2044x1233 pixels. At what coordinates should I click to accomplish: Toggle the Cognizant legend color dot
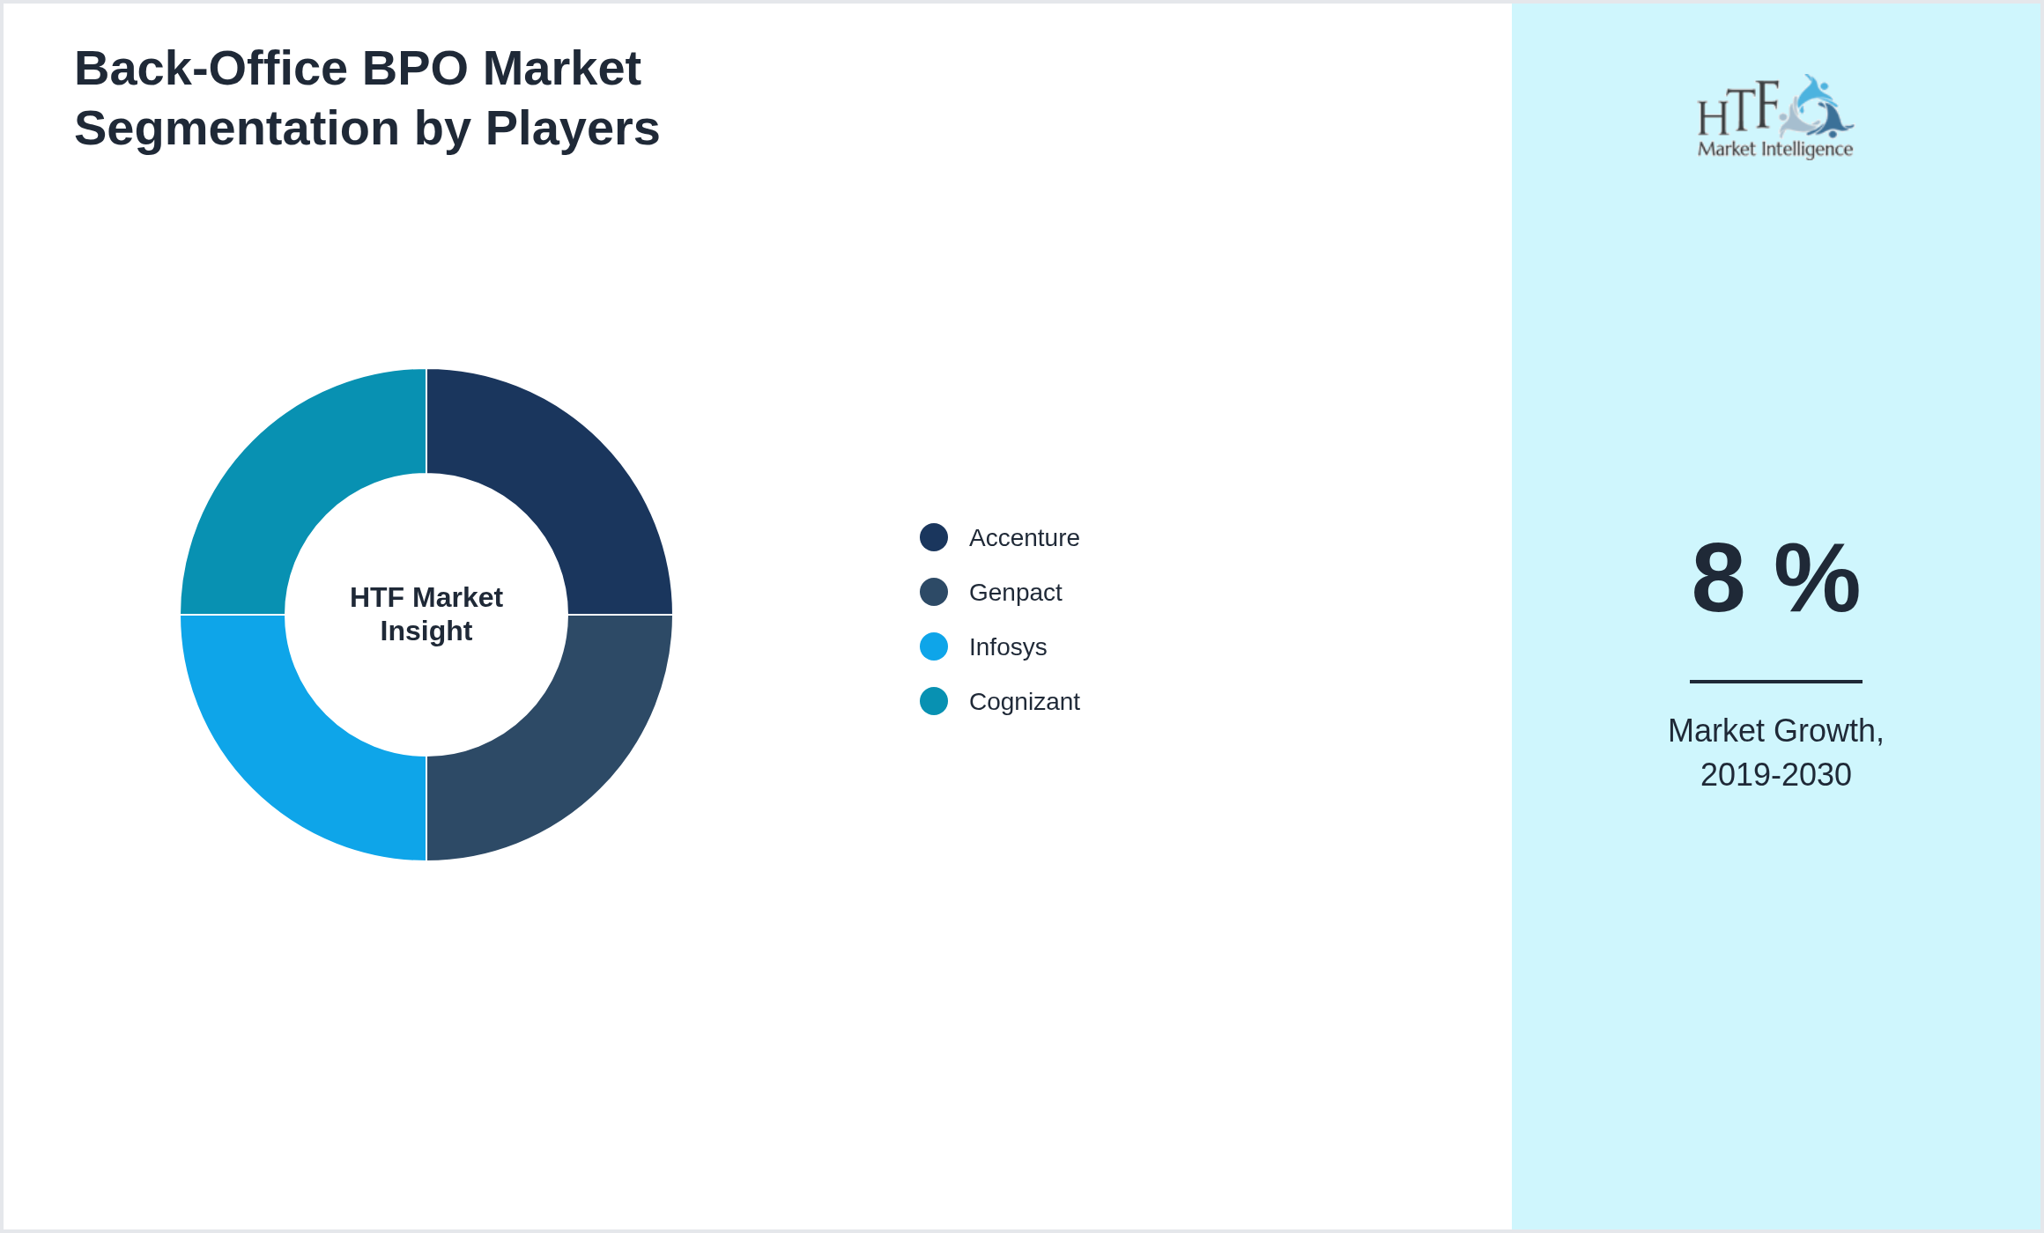tap(934, 701)
